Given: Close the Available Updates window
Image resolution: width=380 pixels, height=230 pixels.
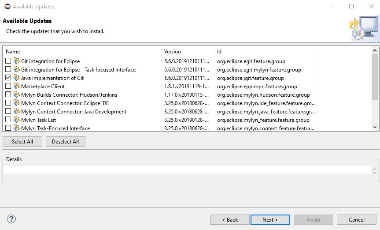Looking at the screenshot, I should point(371,6).
